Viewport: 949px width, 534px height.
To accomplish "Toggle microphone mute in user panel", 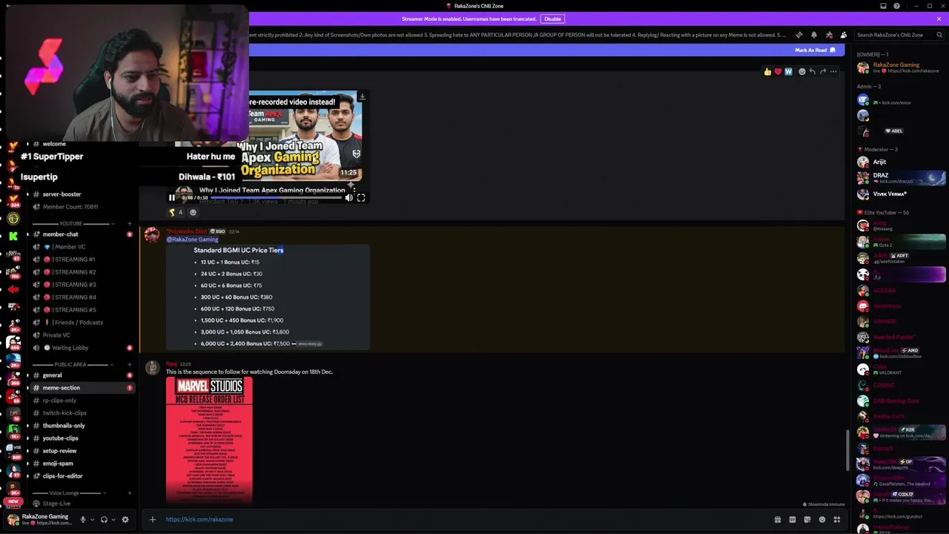I will click(83, 520).
